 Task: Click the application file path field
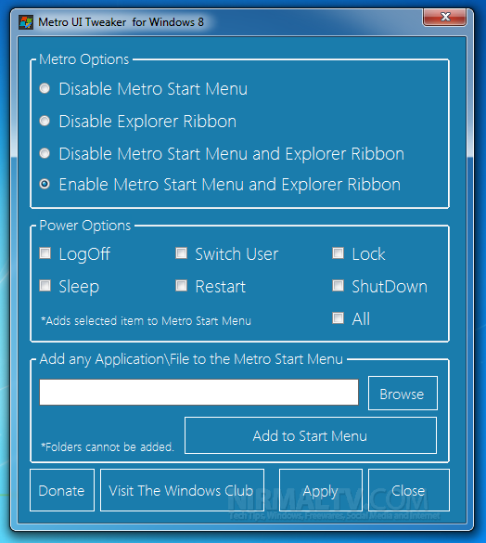click(x=199, y=392)
